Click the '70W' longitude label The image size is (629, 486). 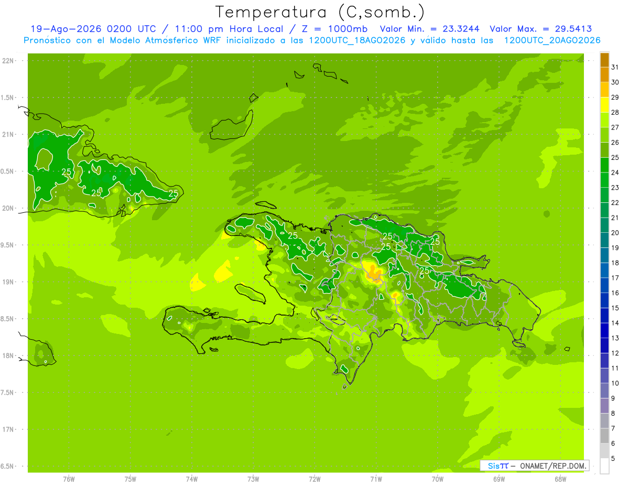pos(438,479)
